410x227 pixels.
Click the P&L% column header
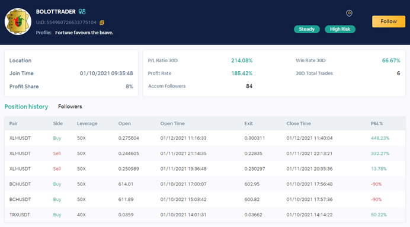[377, 123]
